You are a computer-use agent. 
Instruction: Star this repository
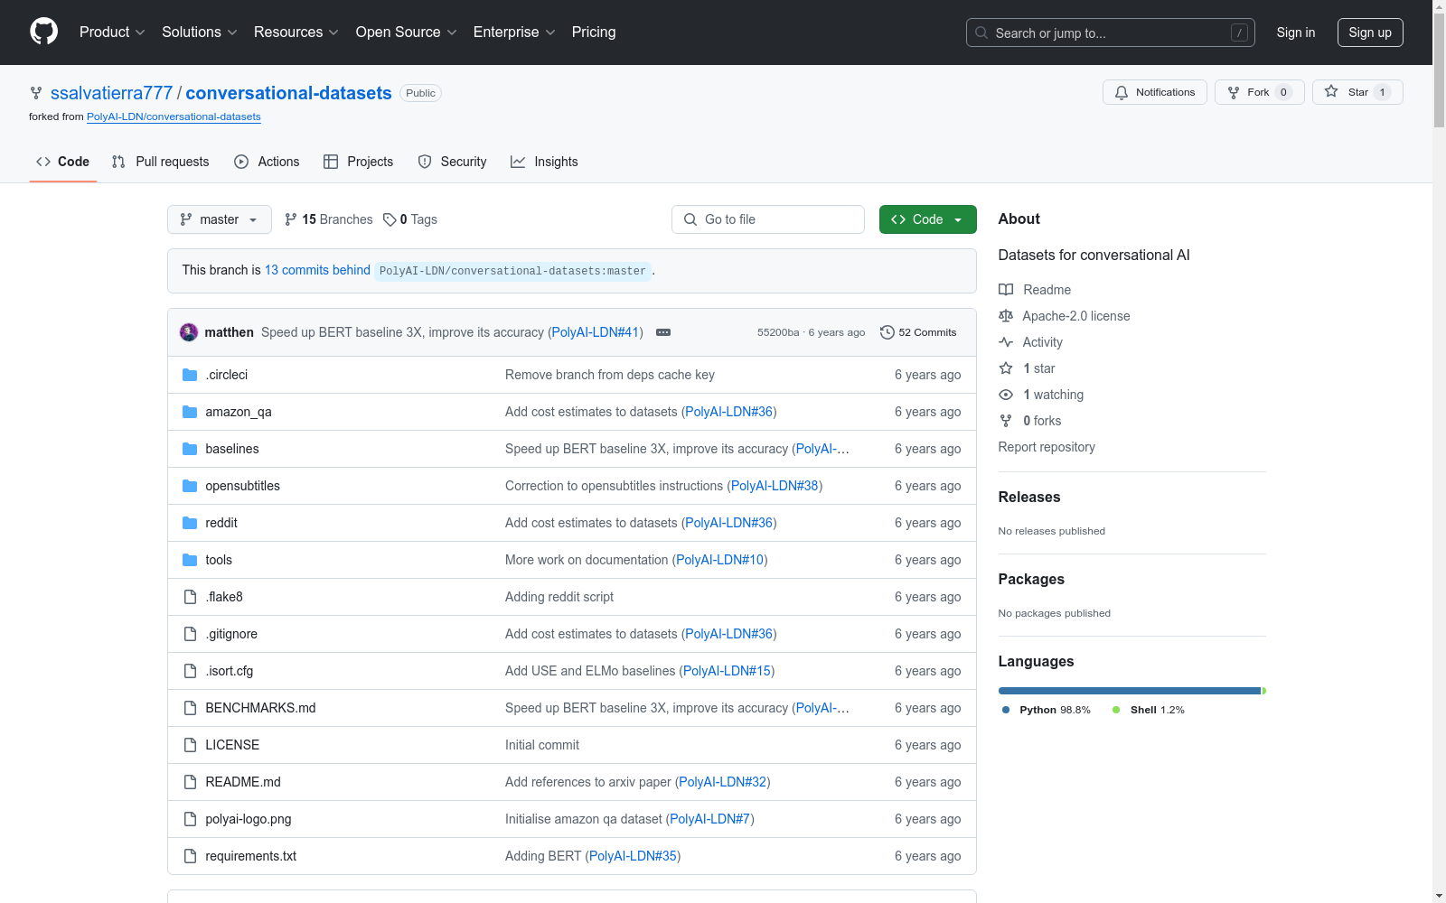pos(1357,92)
